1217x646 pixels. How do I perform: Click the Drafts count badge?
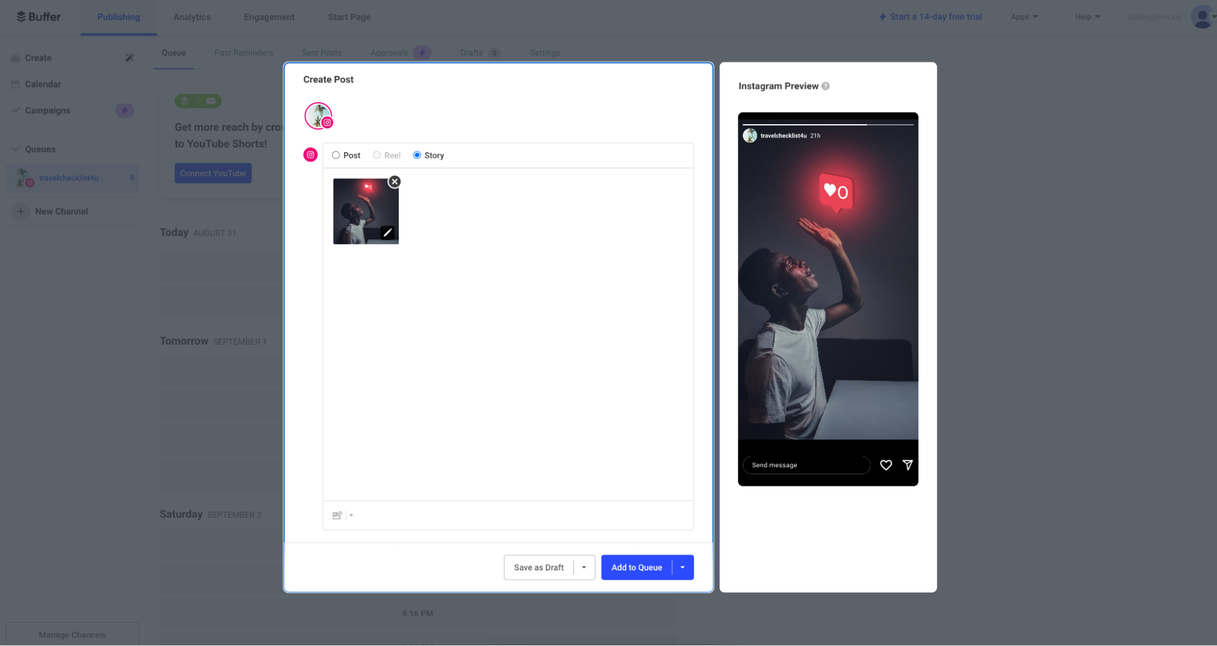coord(494,53)
